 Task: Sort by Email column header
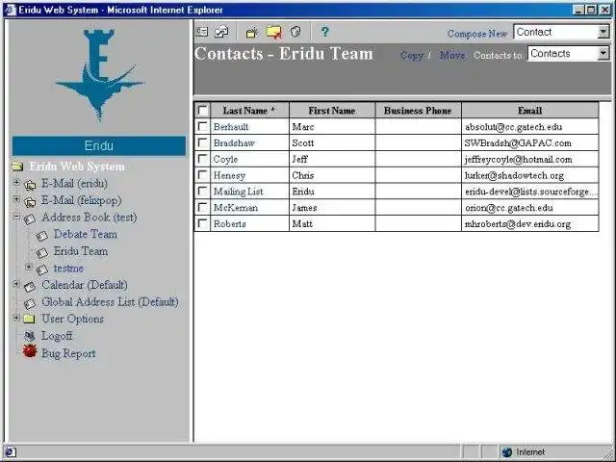point(530,111)
